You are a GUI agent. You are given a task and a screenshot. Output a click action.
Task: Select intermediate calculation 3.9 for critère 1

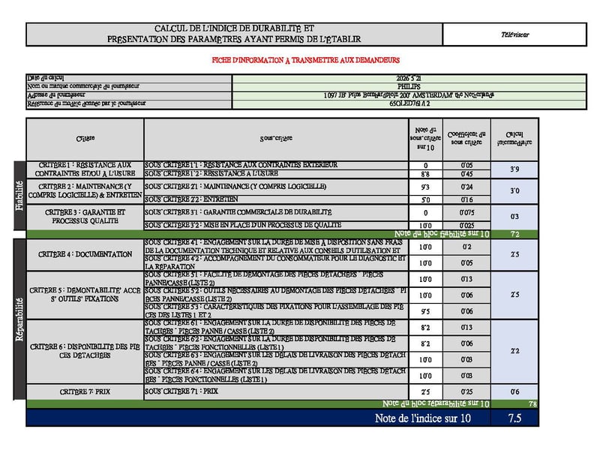click(514, 169)
